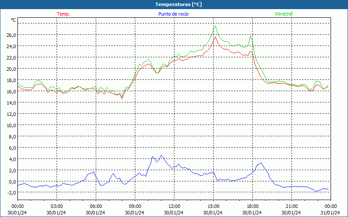This screenshot has width=348, height=217.
Task: Click the "18,0" y-axis value
Action: click(x=11, y=80)
